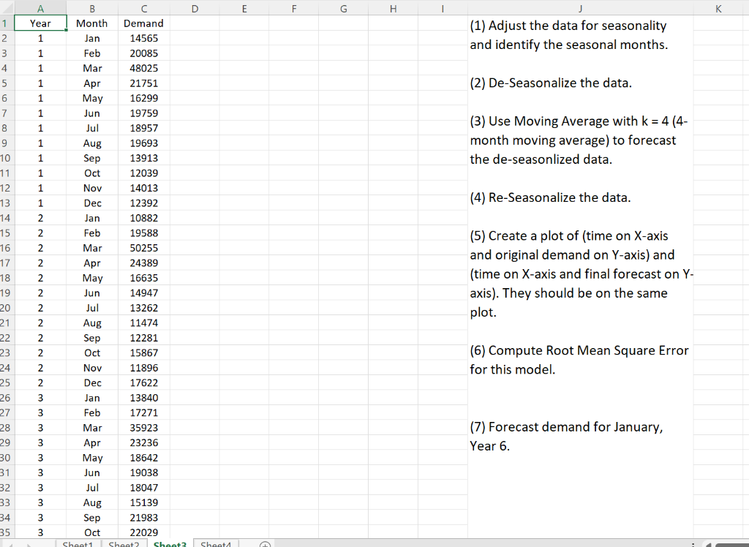Select the Month header cell

92,23
